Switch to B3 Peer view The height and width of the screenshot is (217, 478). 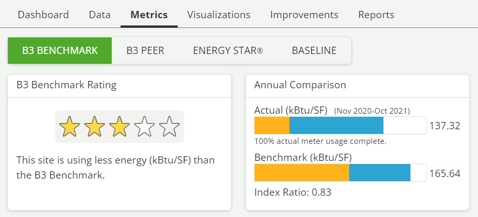145,50
